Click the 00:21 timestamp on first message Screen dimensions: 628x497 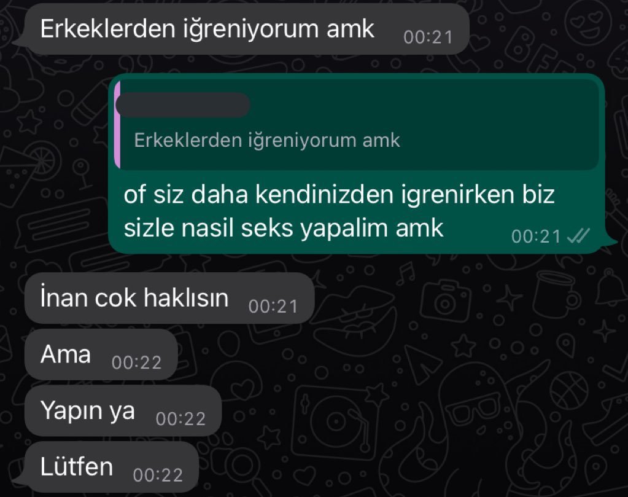[x=428, y=37]
